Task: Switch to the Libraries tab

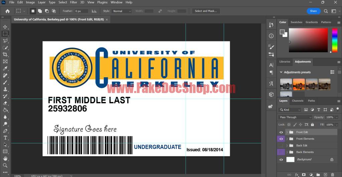Action: (x=285, y=62)
